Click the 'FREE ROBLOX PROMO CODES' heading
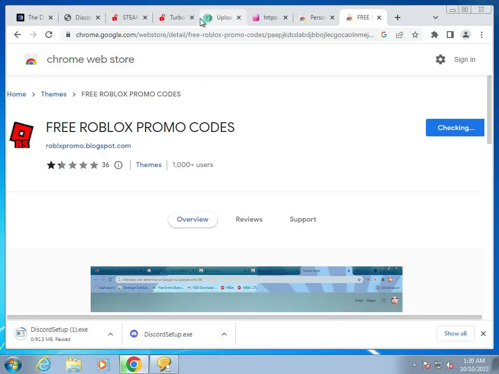The height and width of the screenshot is (374, 499). [x=140, y=128]
